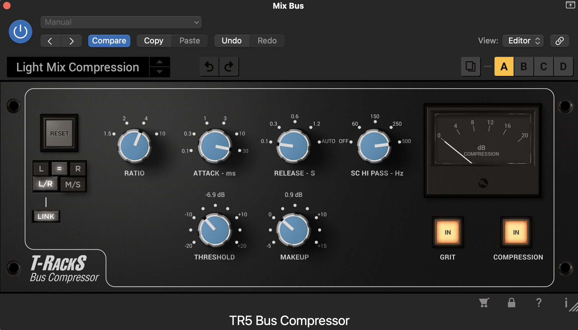This screenshot has height=330, width=578.
Task: Toggle the LINK button
Action: tap(46, 216)
